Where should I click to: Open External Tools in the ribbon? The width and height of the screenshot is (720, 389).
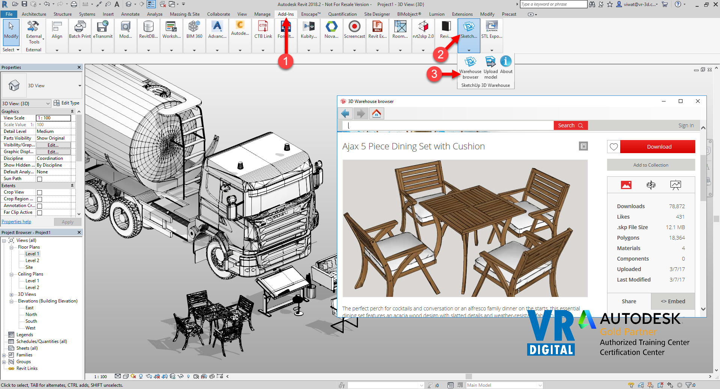(x=34, y=33)
